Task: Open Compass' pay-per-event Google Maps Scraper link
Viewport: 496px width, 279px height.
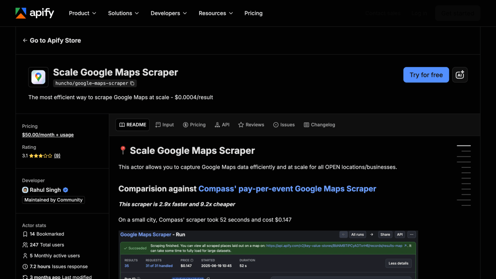Action: click(287, 189)
